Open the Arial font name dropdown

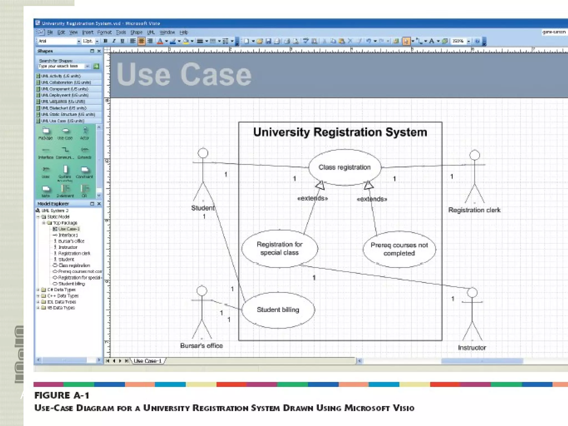tap(79, 41)
